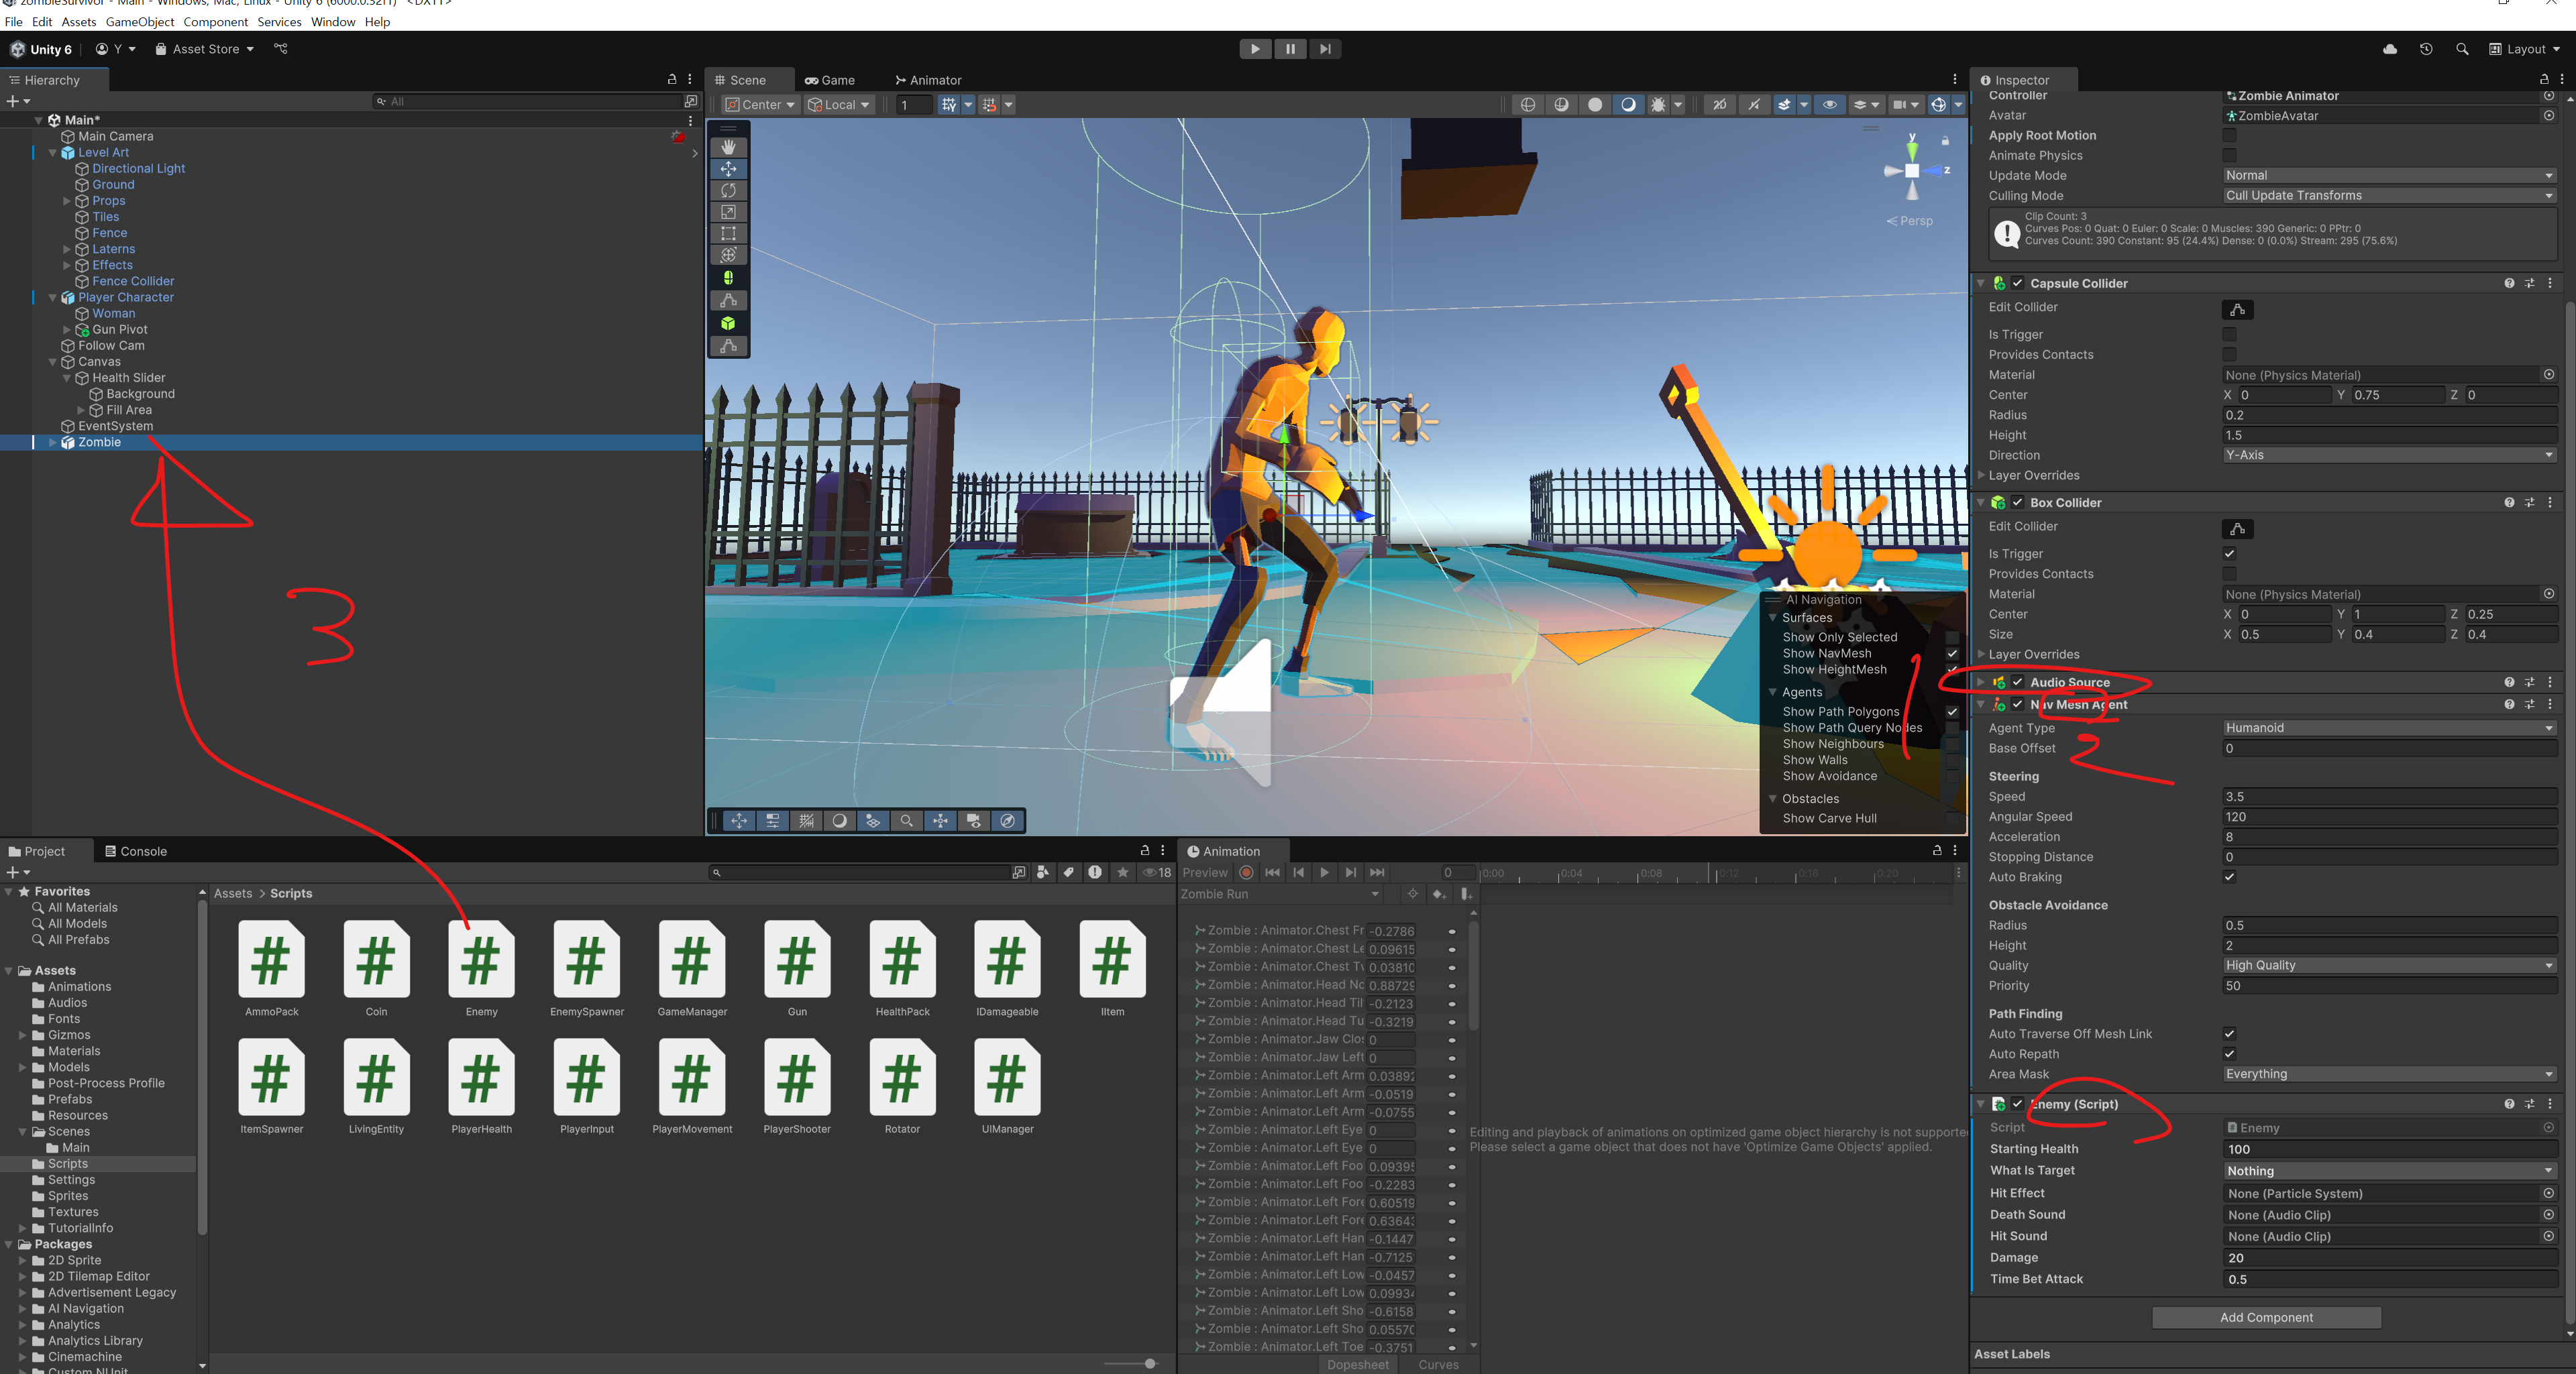The image size is (2576, 1374).
Task: Click the Edit Collider icon for Capsule Collider
Action: click(2237, 310)
